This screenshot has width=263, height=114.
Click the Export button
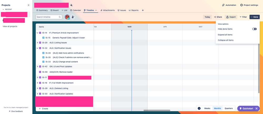click(x=231, y=17)
